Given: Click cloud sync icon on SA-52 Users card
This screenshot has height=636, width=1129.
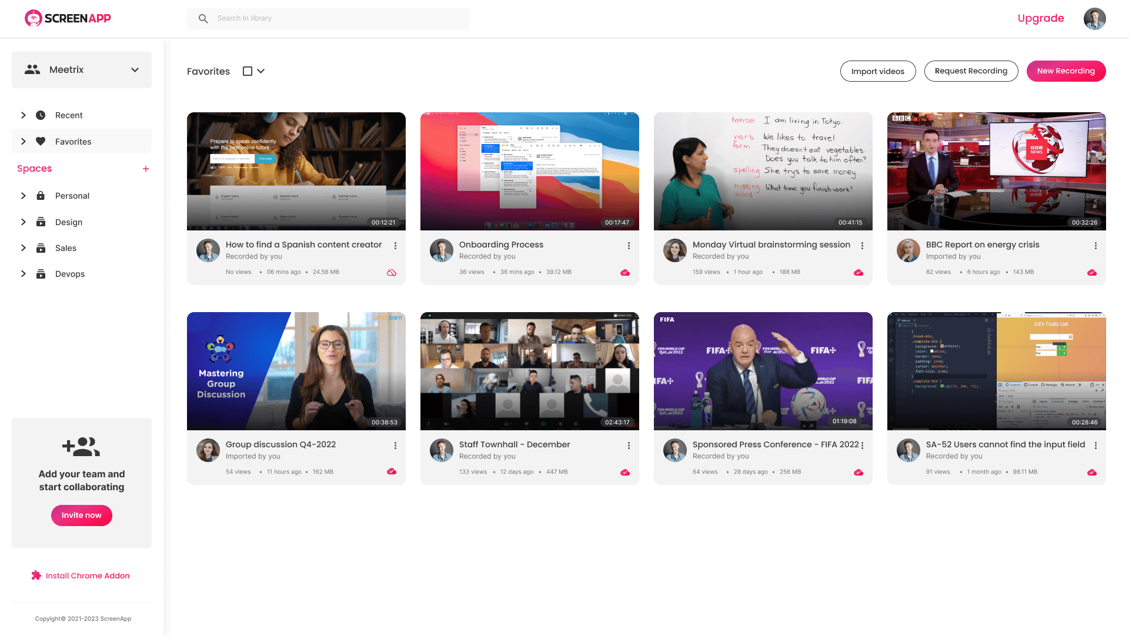Looking at the screenshot, I should tap(1092, 473).
